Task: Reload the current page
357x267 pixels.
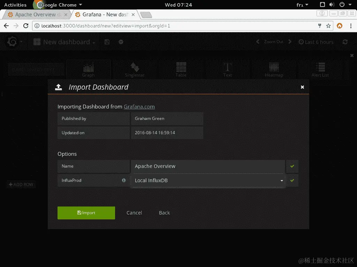Action: pyautogui.click(x=26, y=26)
